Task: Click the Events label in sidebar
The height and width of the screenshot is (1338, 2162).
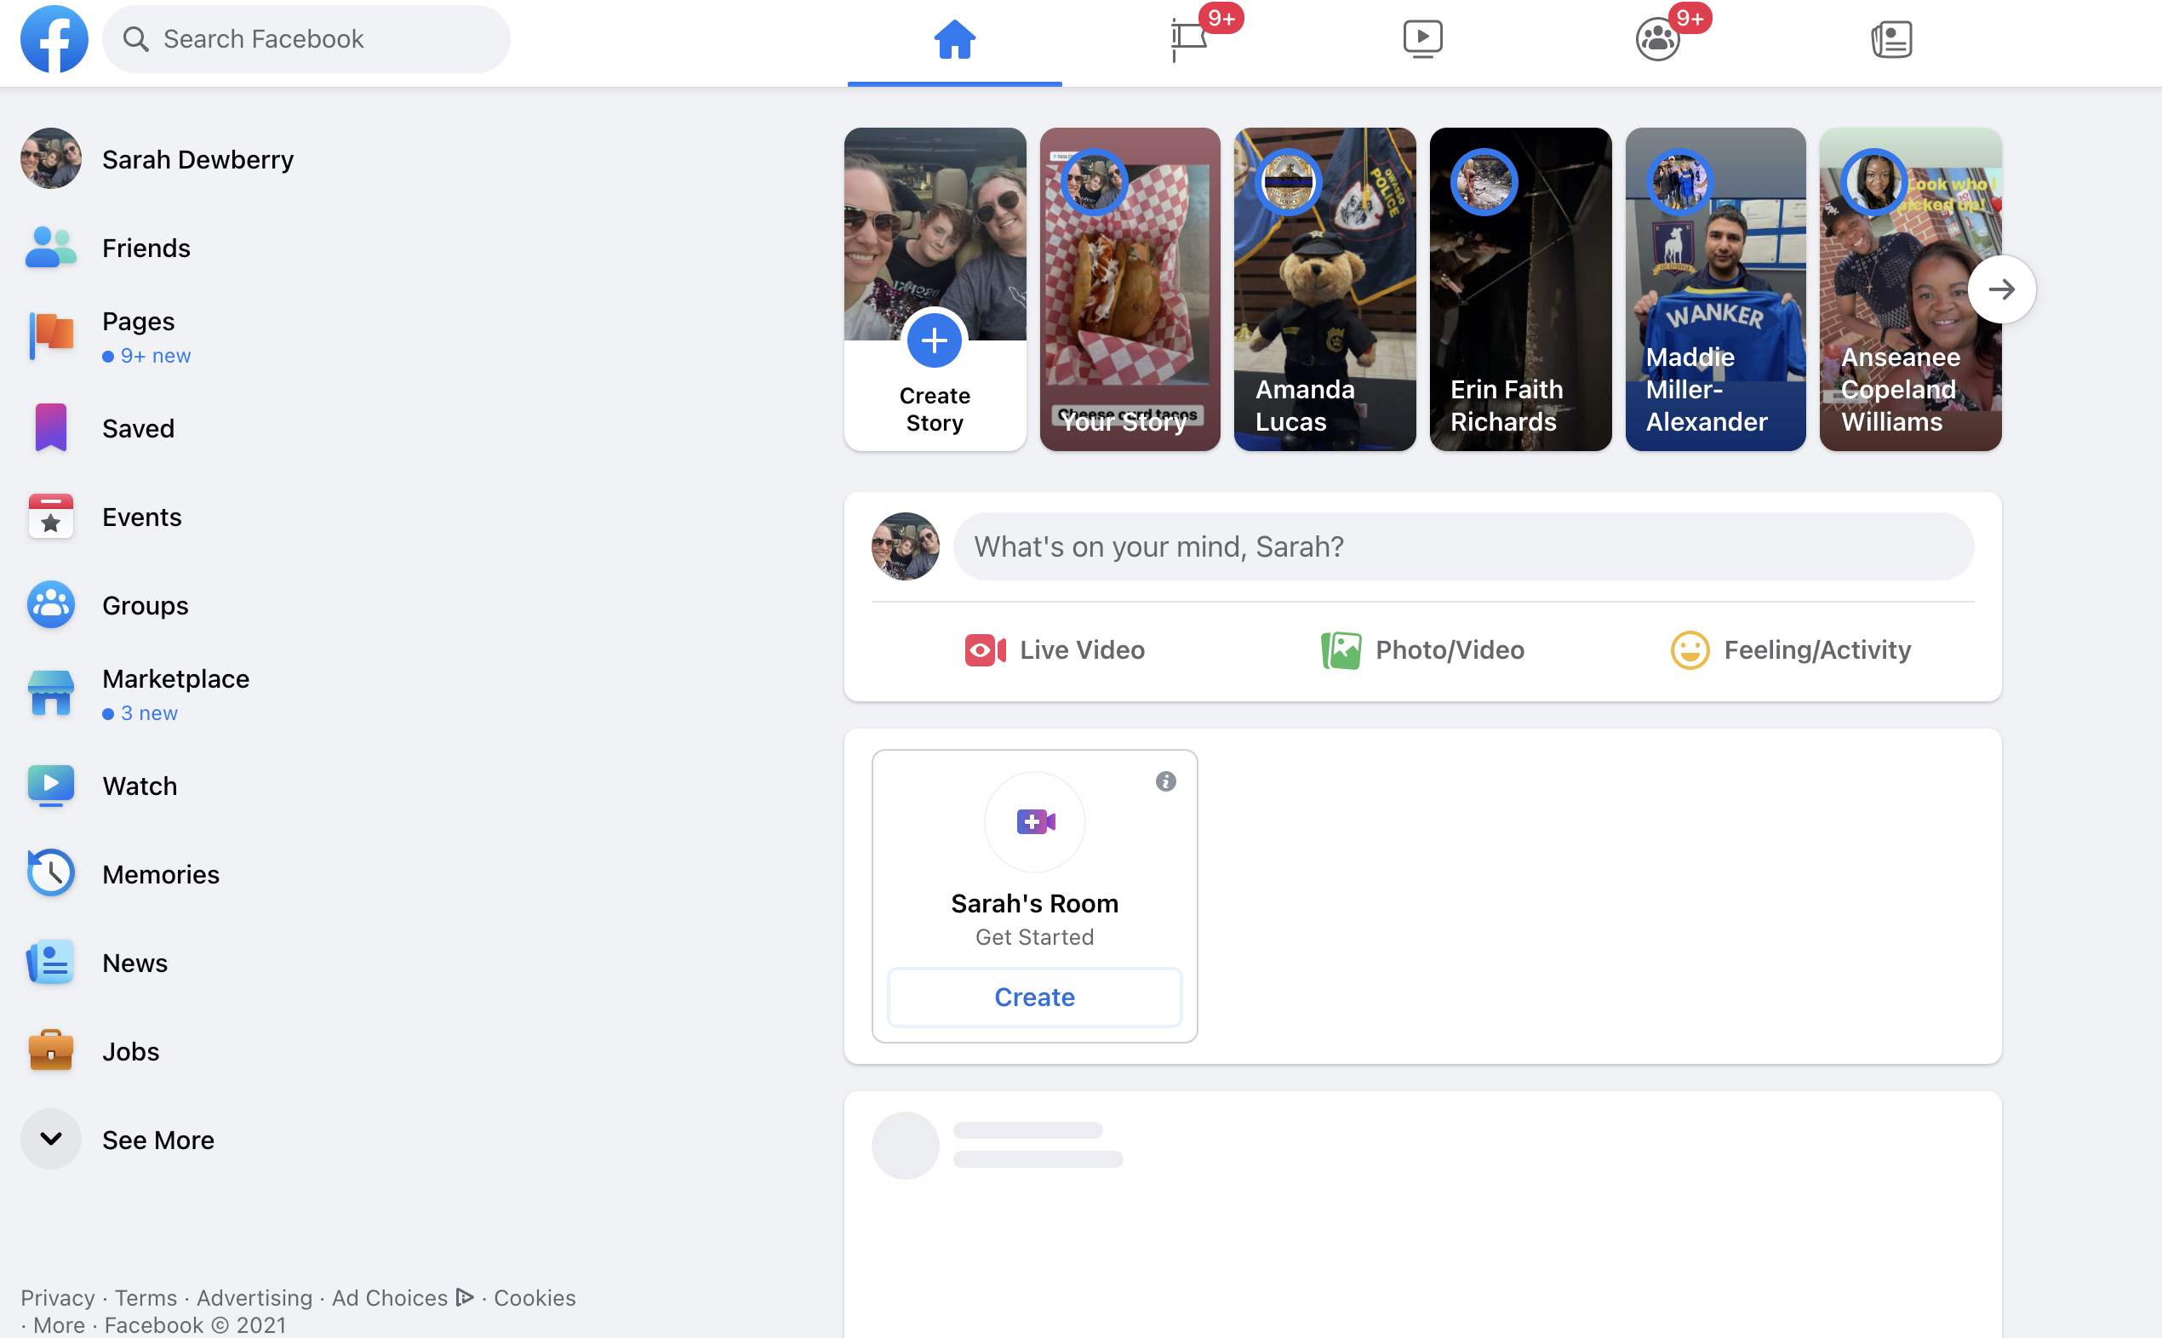Action: click(141, 517)
